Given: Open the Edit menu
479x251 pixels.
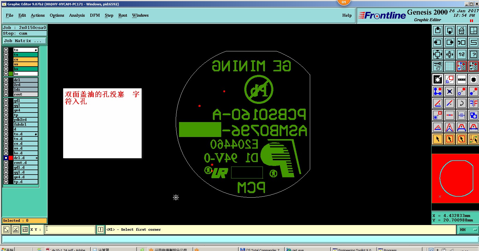Looking at the screenshot, I should 22,15.
